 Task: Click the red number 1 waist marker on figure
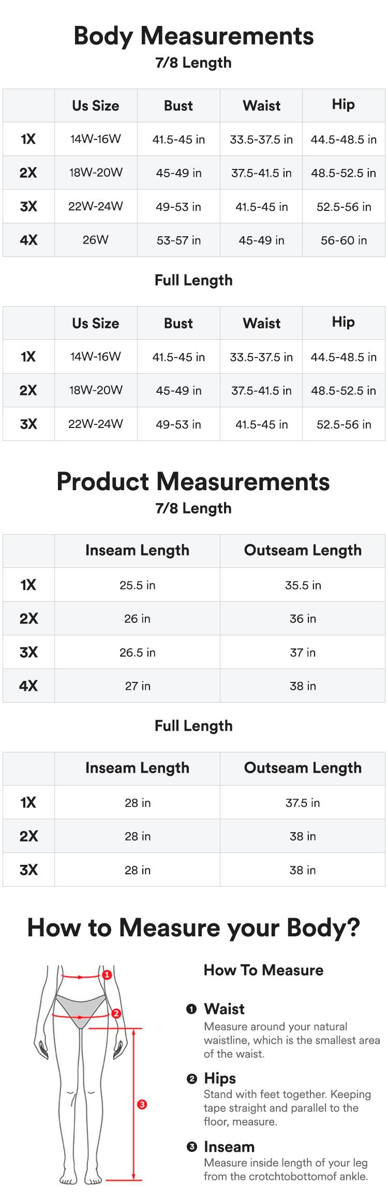107,975
